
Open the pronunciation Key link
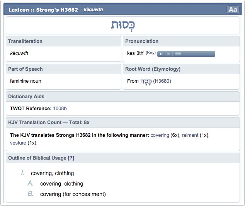click(x=150, y=53)
